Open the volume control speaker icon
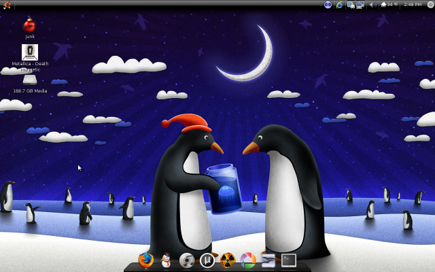This screenshot has height=272, width=435. click(x=373, y=5)
